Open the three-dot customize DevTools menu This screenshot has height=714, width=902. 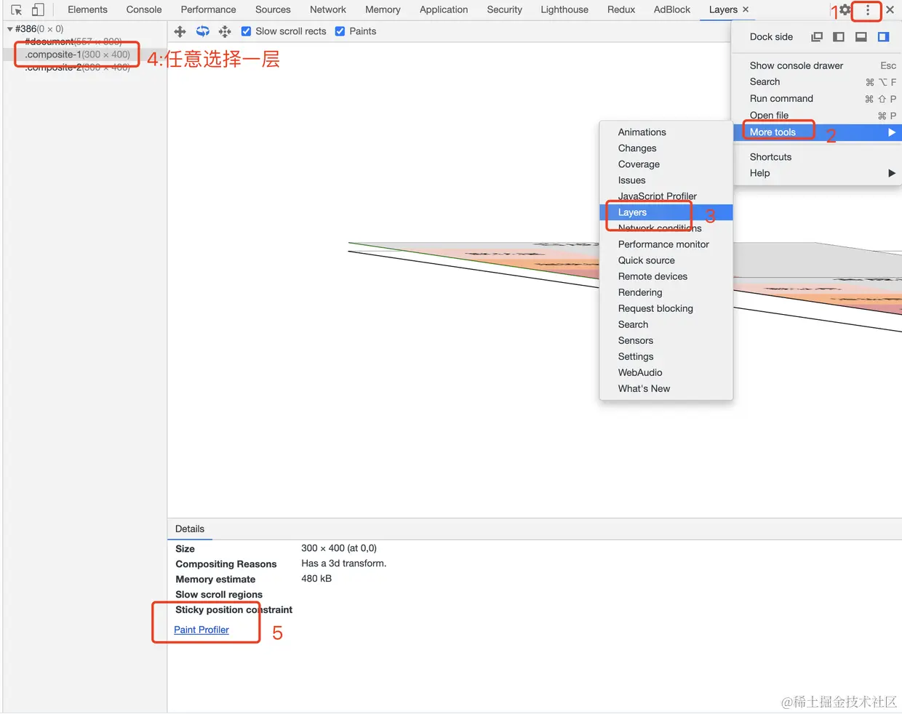[x=867, y=10]
